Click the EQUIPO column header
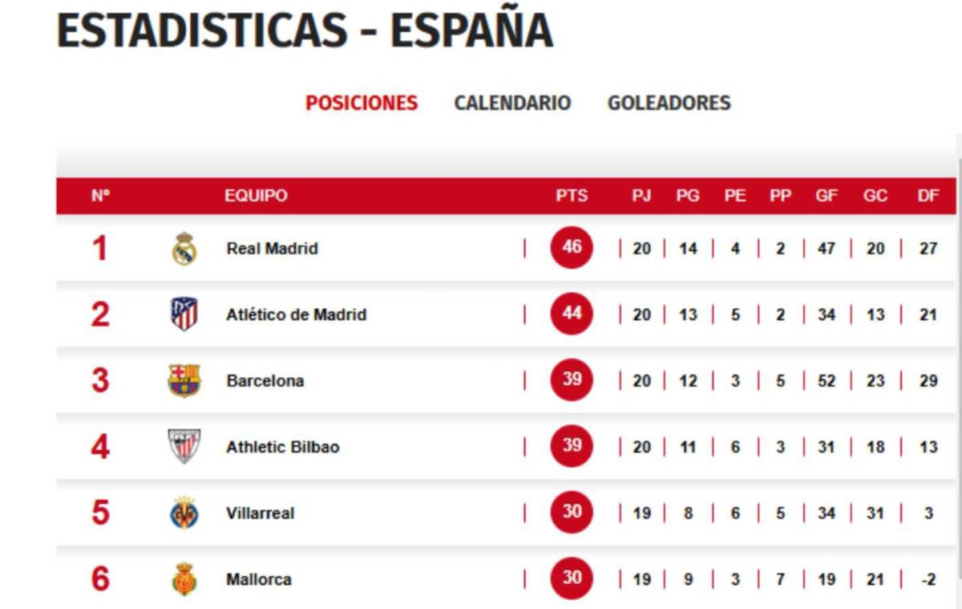Screen dimensions: 962x609 pos(257,195)
